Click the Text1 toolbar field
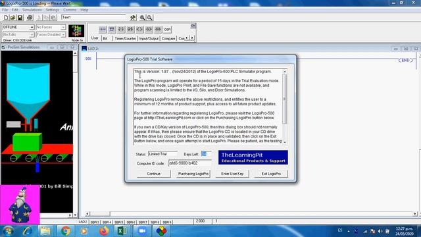 (x=93, y=17)
